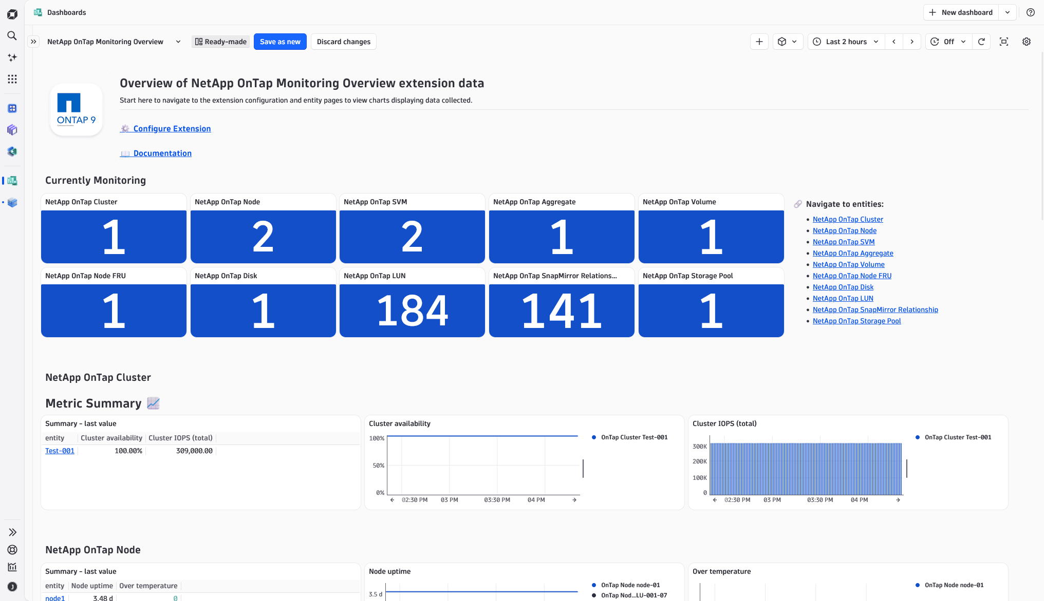Screen dimensions: 1044x601
Task: Open the variables cube icon dropdown
Action: click(788, 42)
